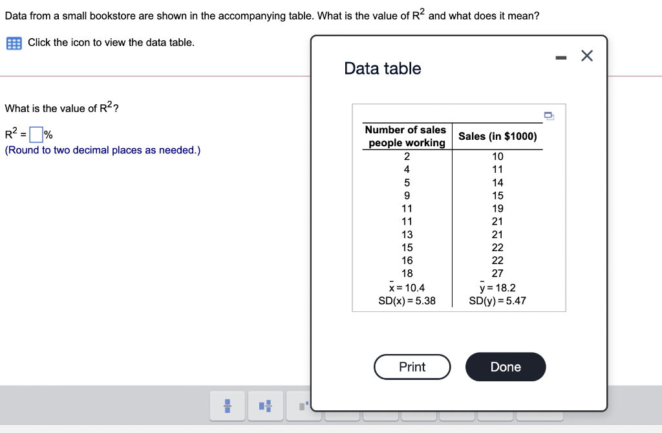Image resolution: width=662 pixels, height=433 pixels.
Task: Open the copy-table icon above Sales column
Action: click(549, 116)
